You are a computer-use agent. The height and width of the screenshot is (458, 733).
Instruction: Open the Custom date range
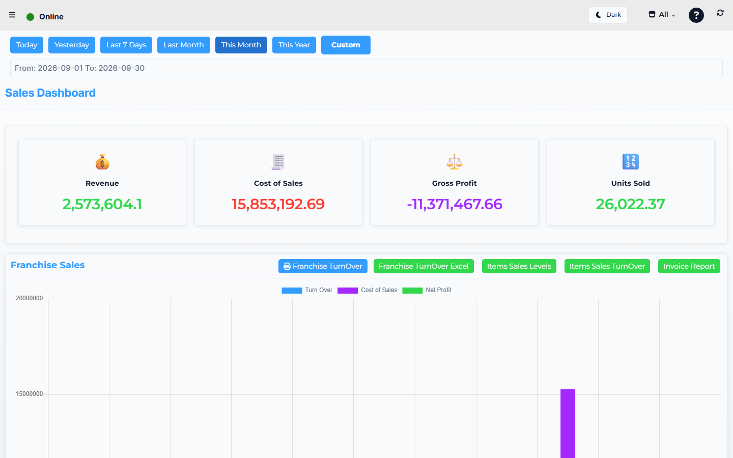click(x=346, y=45)
